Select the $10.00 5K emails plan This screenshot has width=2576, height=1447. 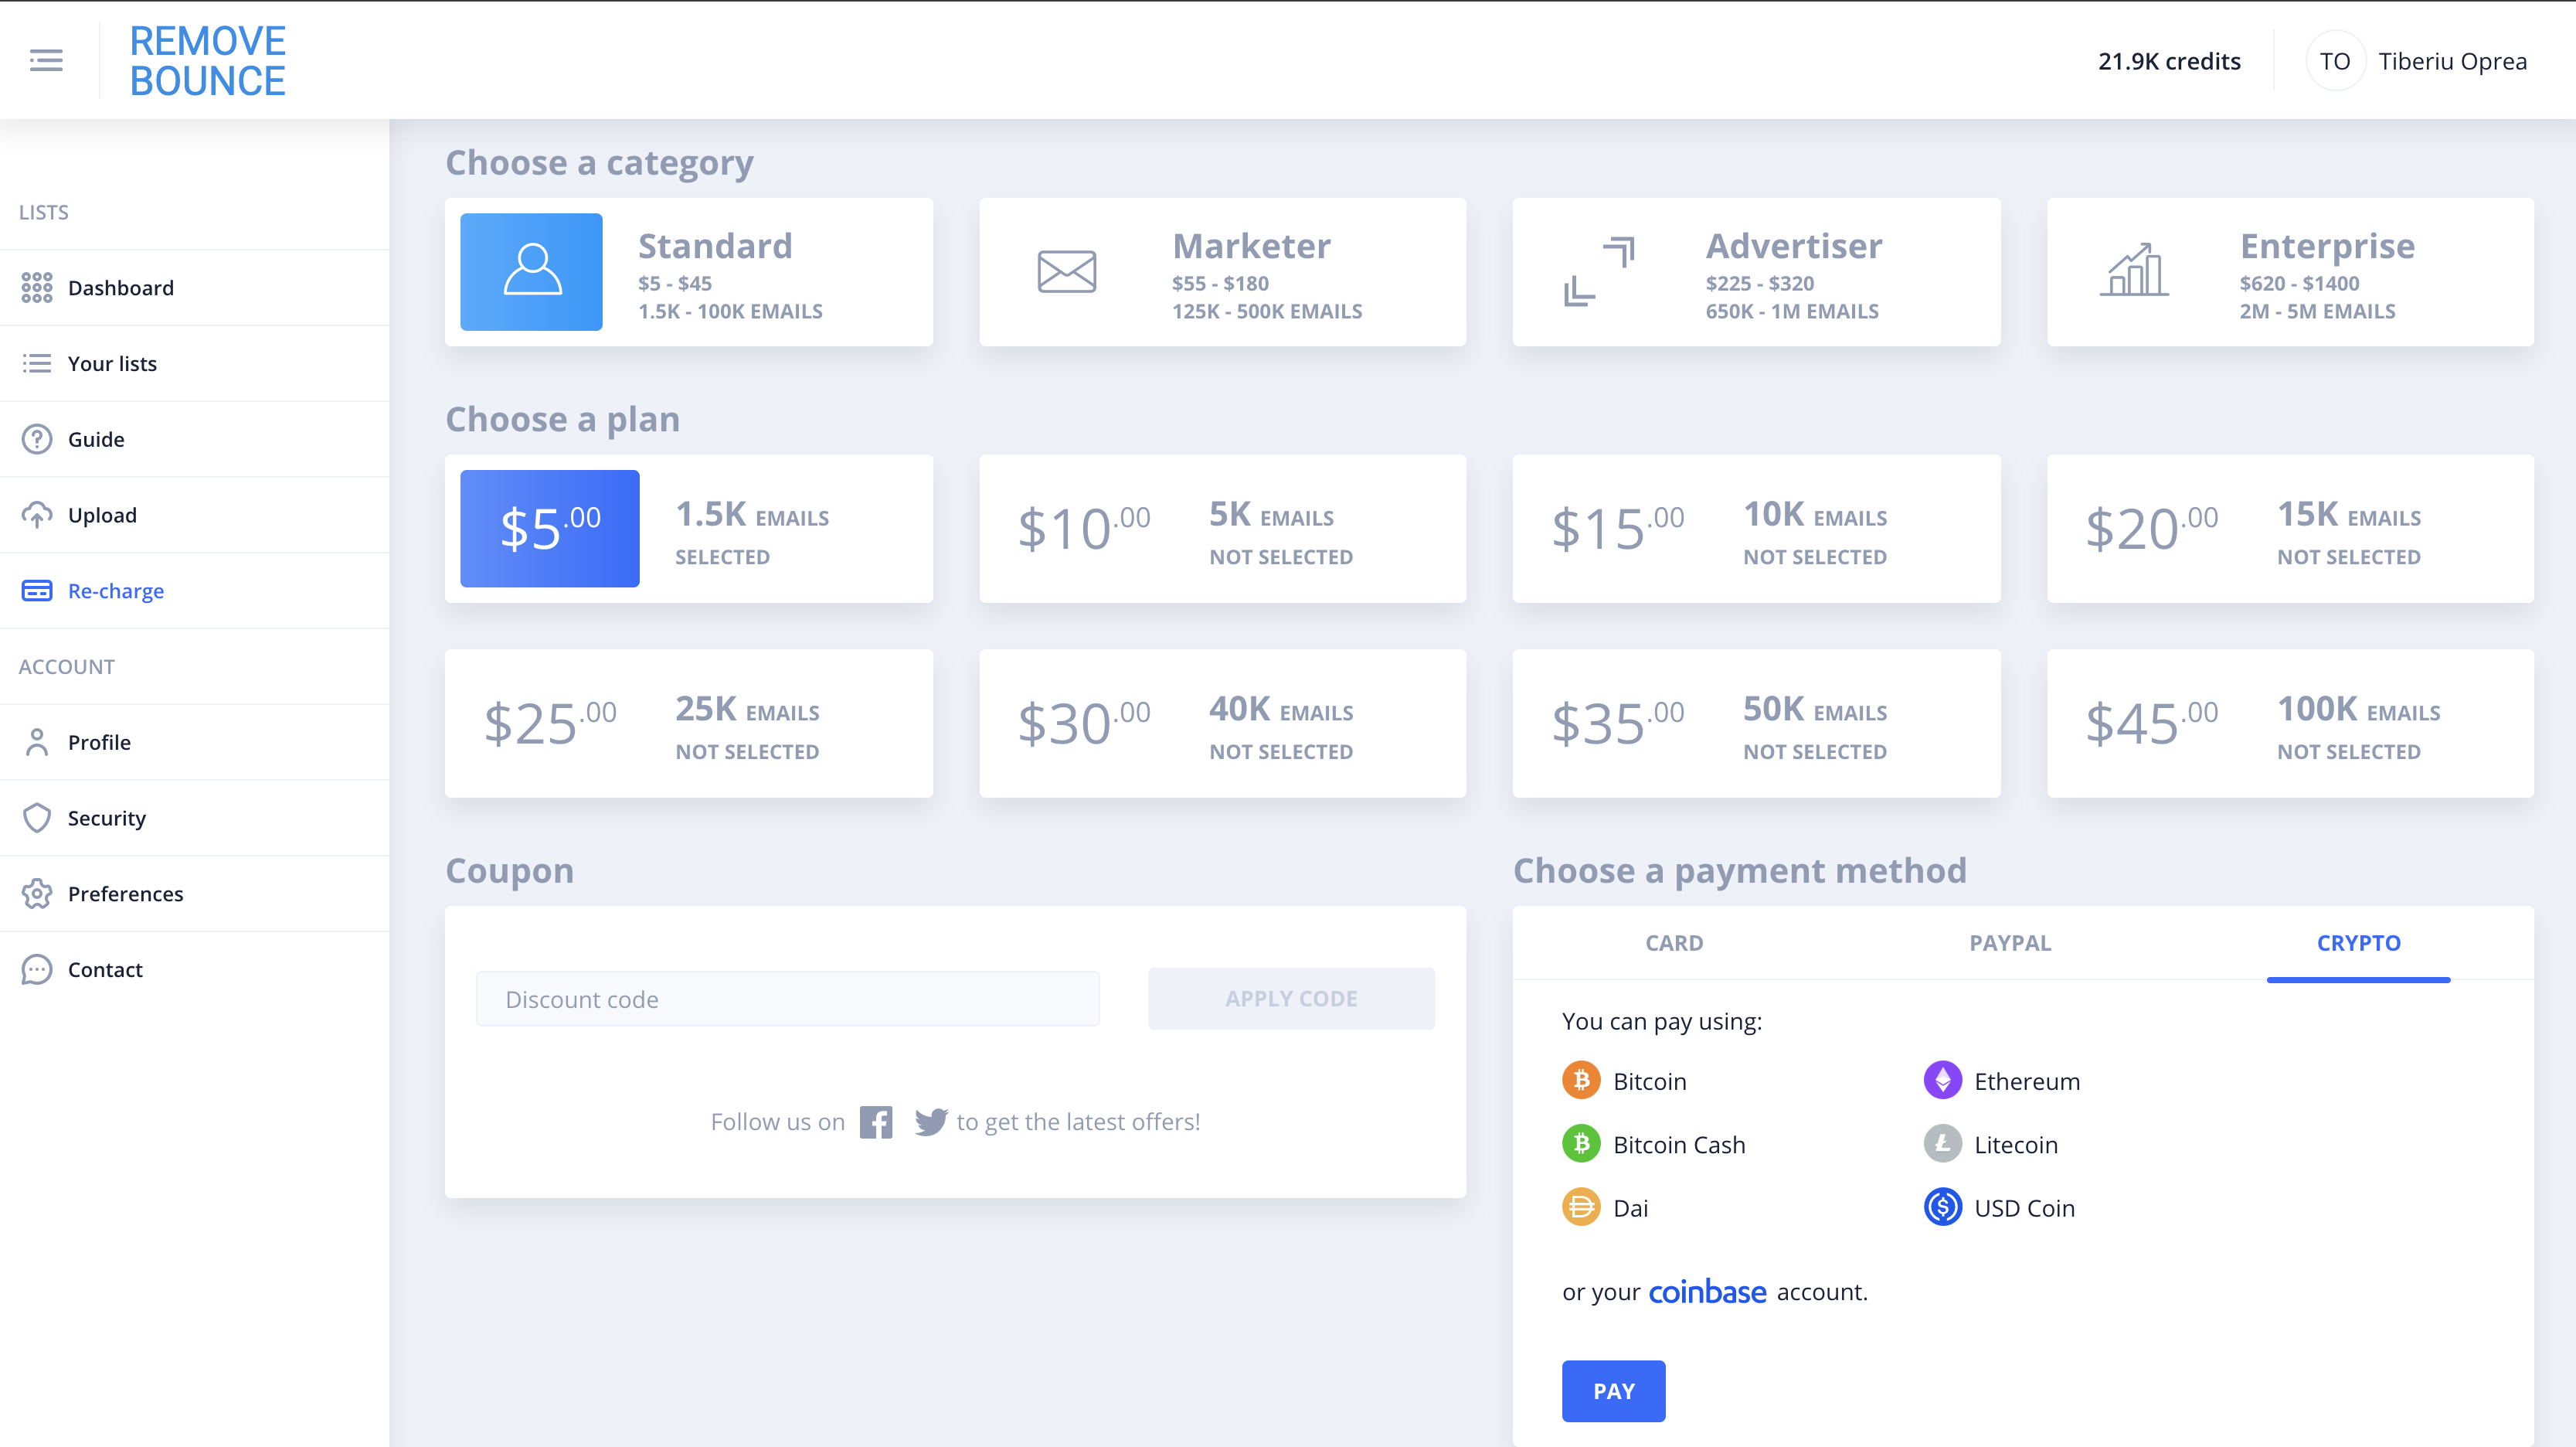[1222, 529]
